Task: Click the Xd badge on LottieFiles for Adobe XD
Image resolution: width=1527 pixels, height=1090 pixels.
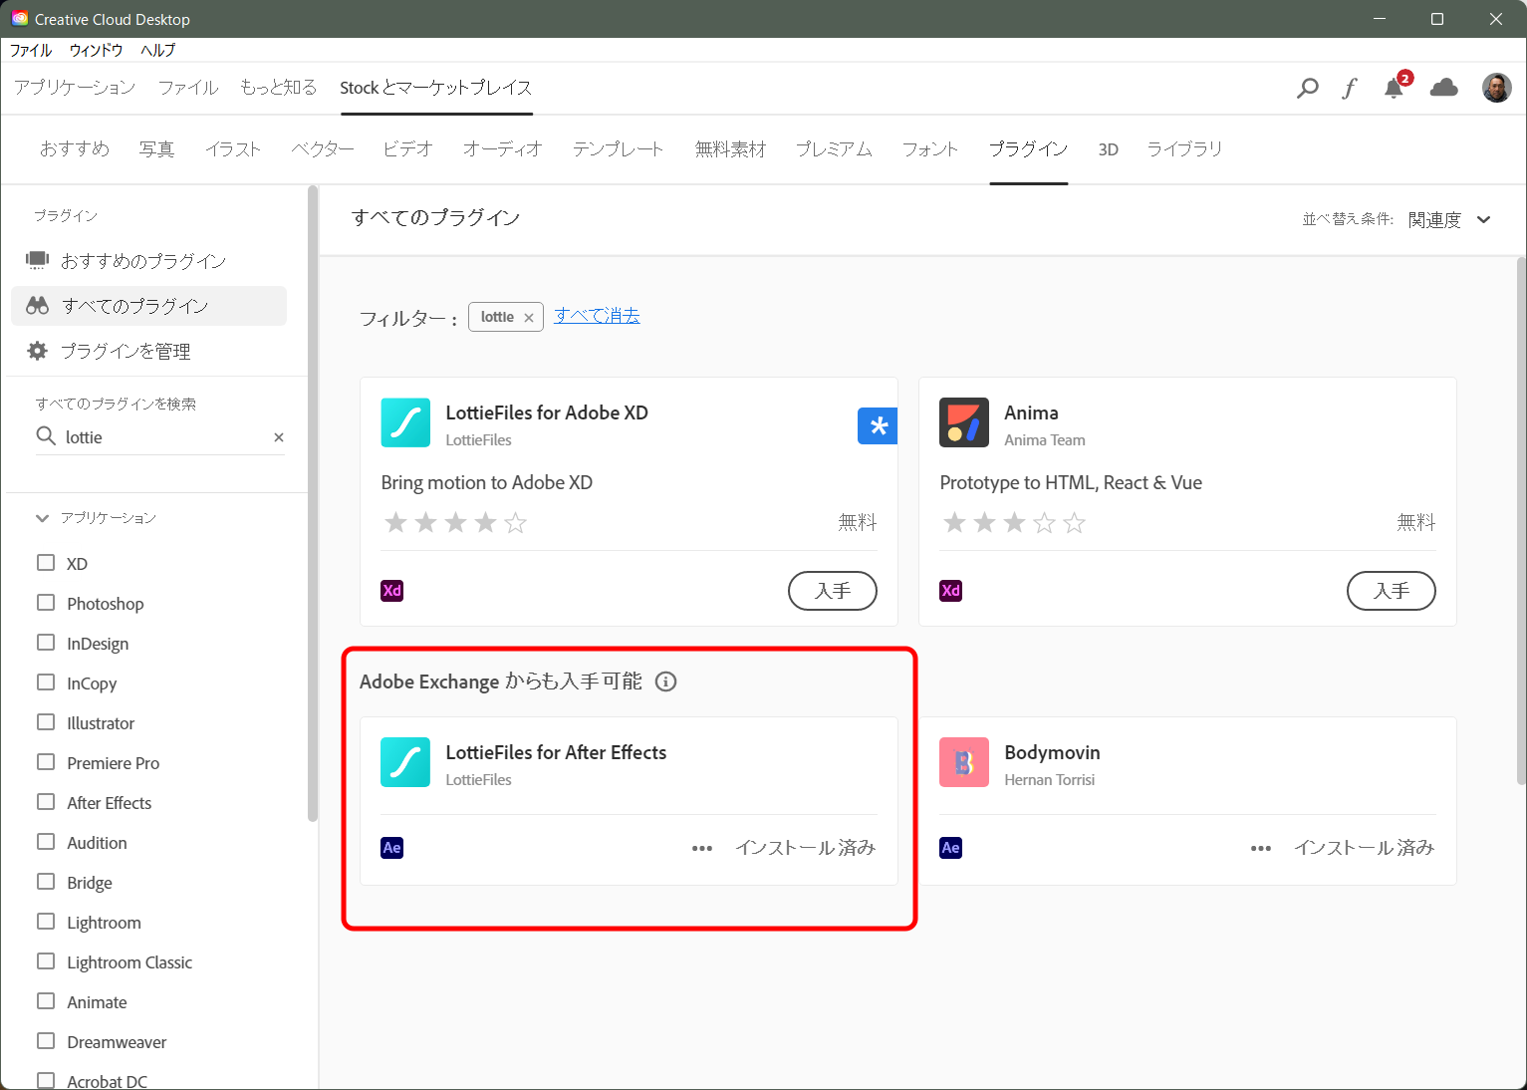Action: tap(392, 591)
